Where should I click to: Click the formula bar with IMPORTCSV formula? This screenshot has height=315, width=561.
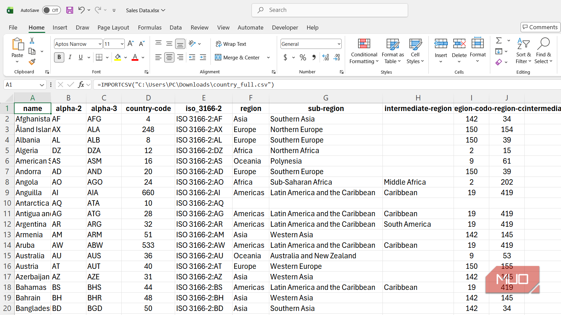326,85
